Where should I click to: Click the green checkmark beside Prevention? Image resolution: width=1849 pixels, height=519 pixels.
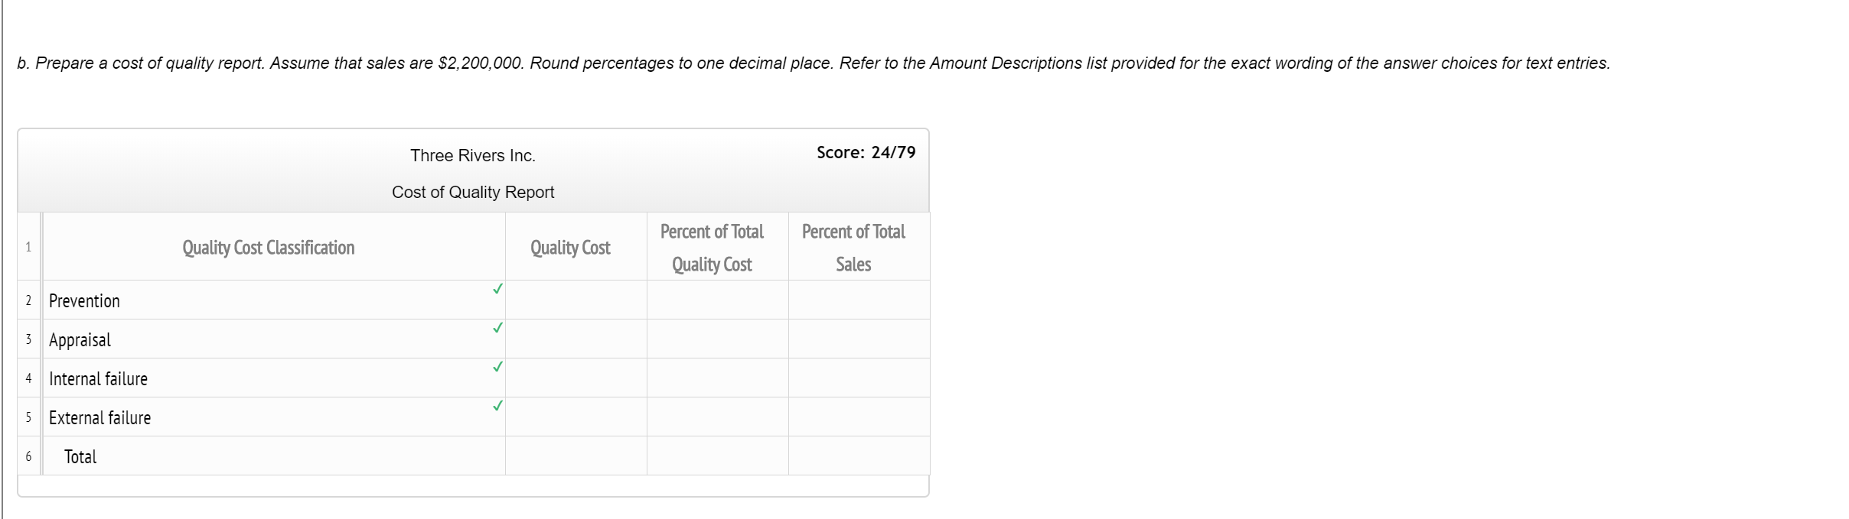coord(497,289)
